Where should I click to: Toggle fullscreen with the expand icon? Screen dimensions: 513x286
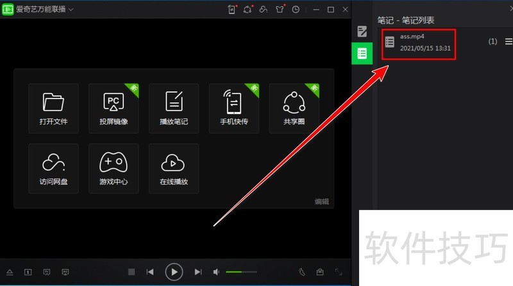coord(339,272)
